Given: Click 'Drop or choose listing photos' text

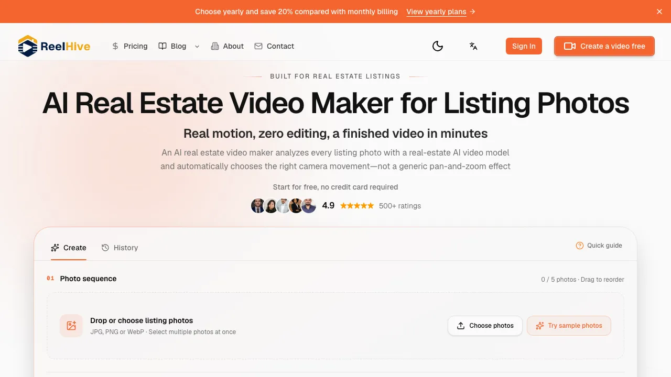Looking at the screenshot, I should click(142, 320).
